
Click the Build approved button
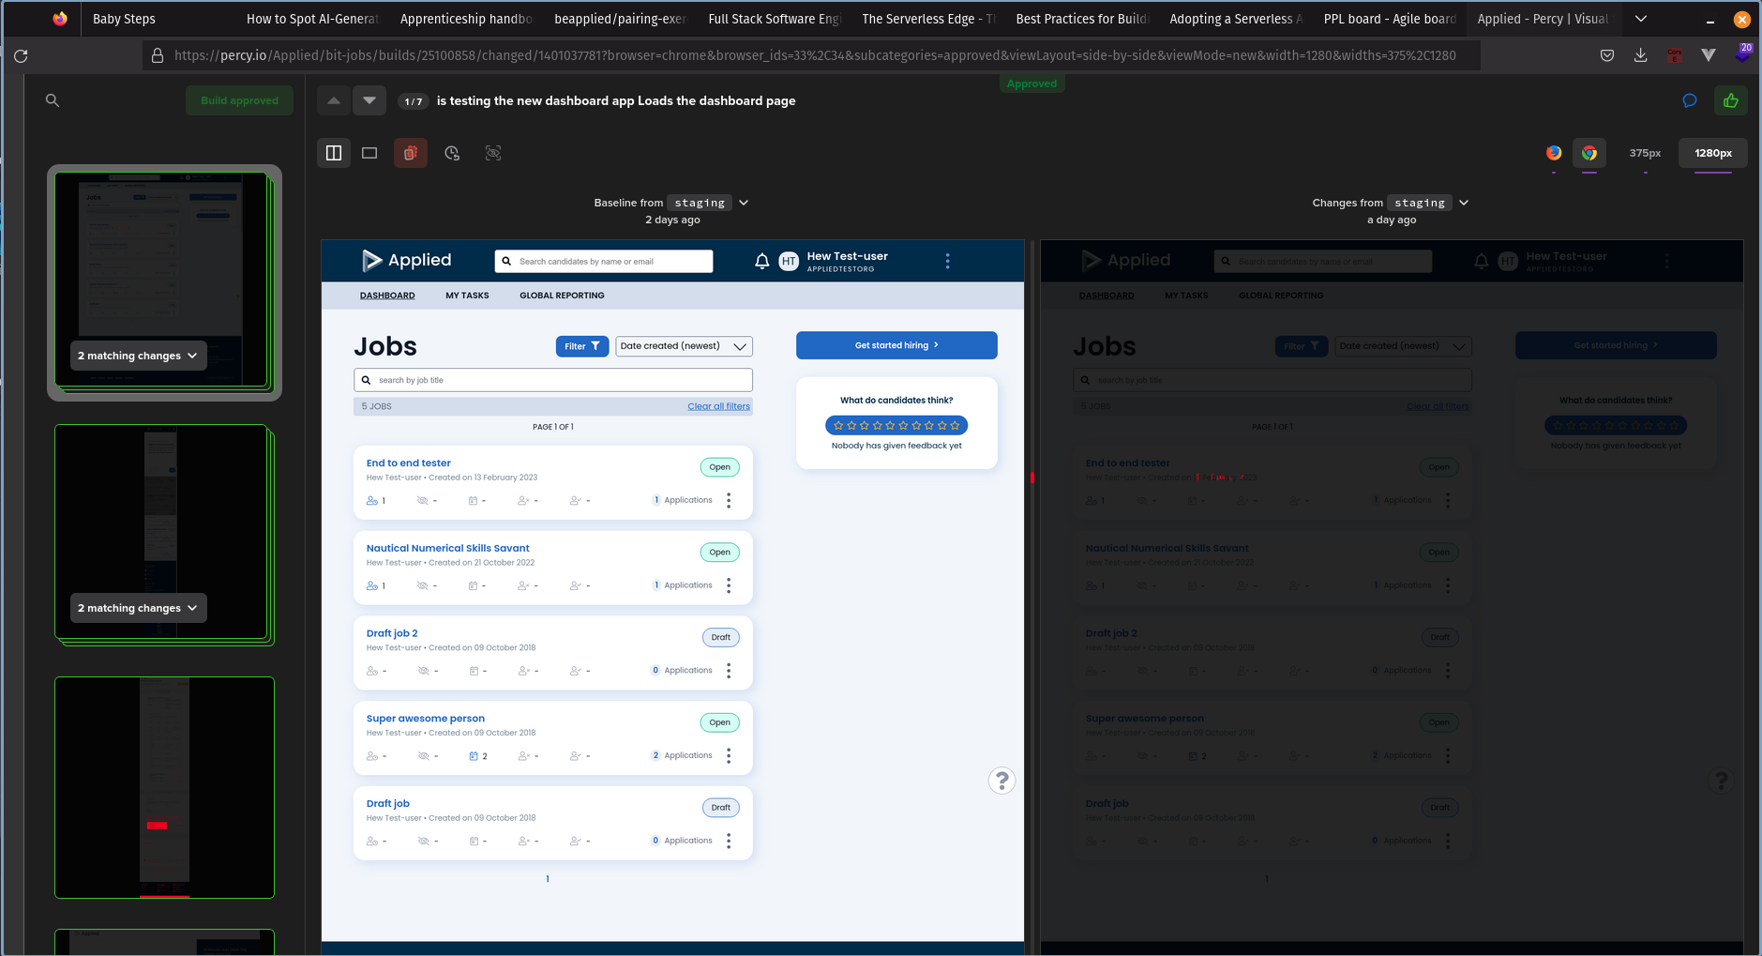click(239, 100)
